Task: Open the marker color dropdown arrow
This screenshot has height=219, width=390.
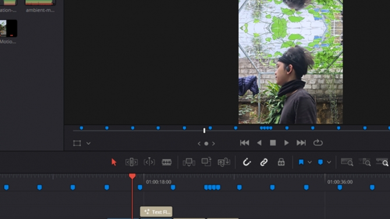Action: click(329, 162)
